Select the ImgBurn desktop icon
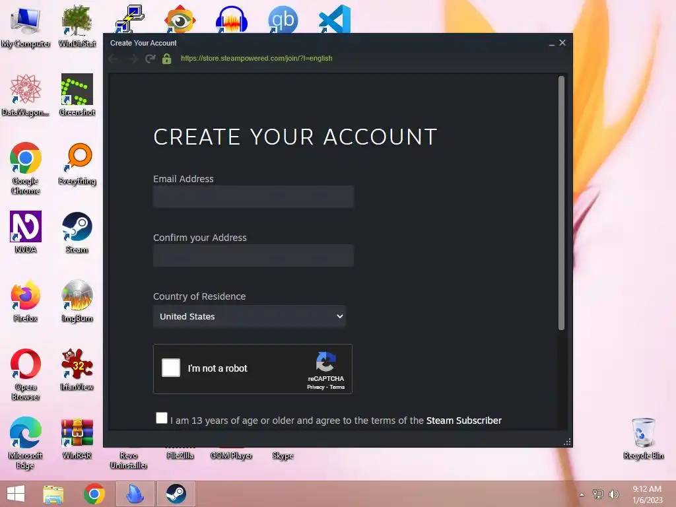The width and height of the screenshot is (676, 507). [x=77, y=301]
